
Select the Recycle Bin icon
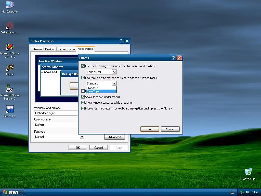pyautogui.click(x=248, y=174)
